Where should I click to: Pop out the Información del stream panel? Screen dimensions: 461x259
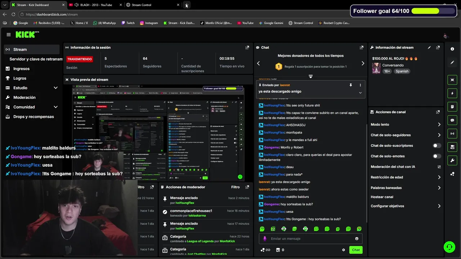pos(438,47)
